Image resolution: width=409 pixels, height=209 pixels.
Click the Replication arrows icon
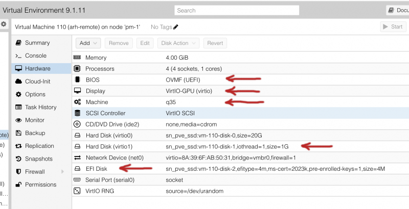[x=18, y=146]
